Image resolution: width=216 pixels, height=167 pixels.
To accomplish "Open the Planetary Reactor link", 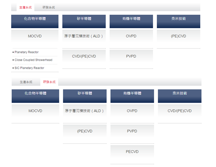I will [27, 52].
